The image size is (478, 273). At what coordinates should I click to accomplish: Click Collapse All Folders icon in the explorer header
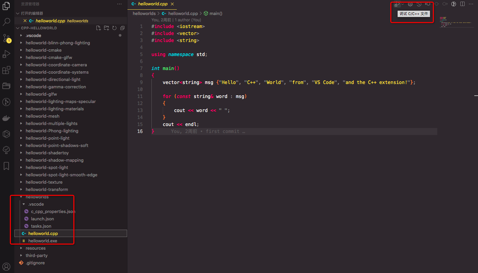click(122, 28)
